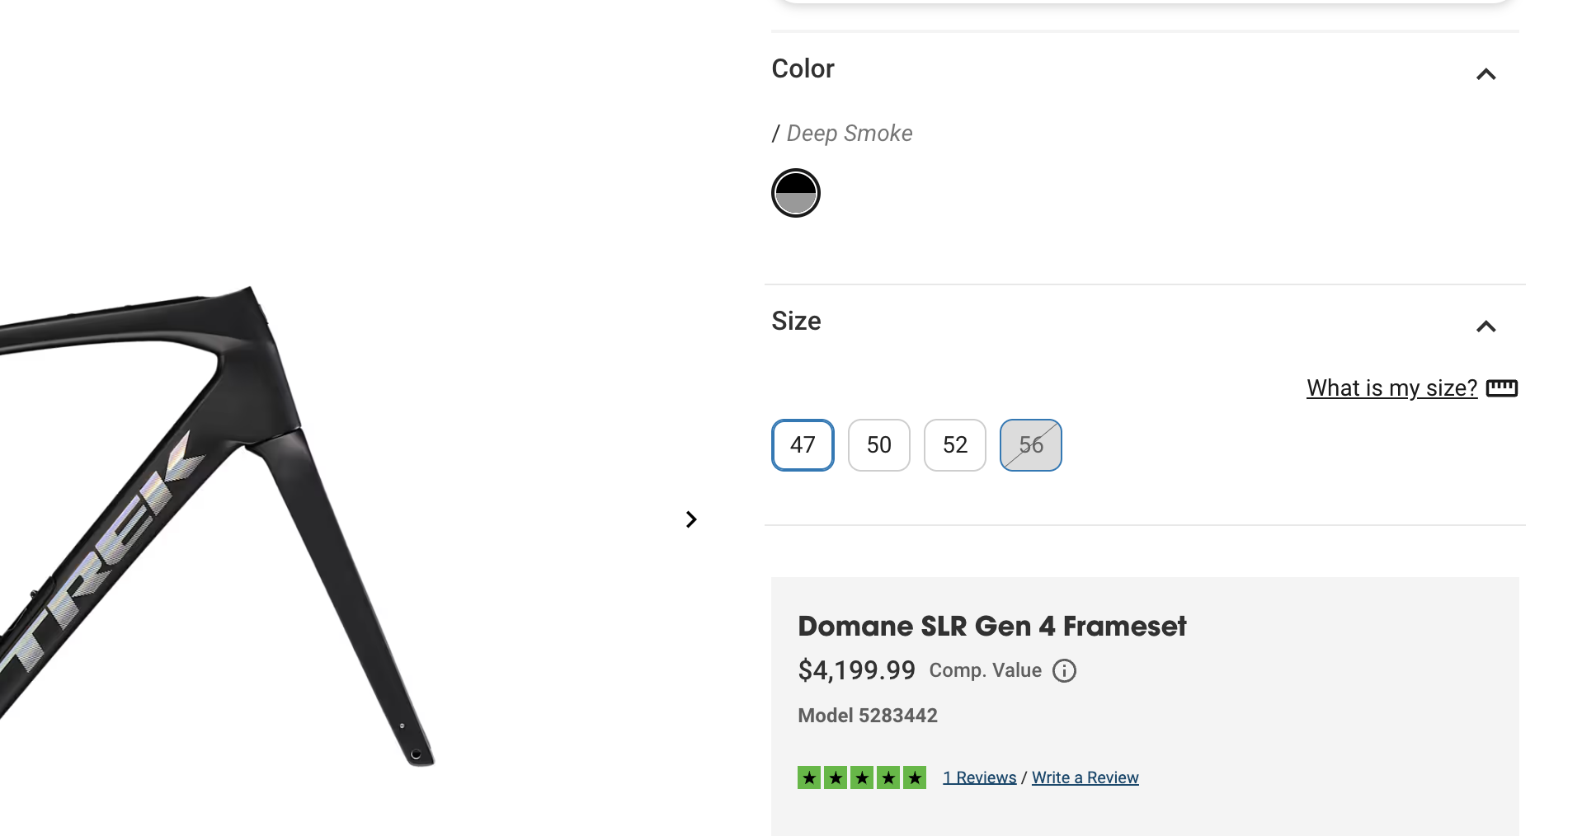The height and width of the screenshot is (836, 1582).
Task: Open the 1 Reviews link
Action: point(979,777)
